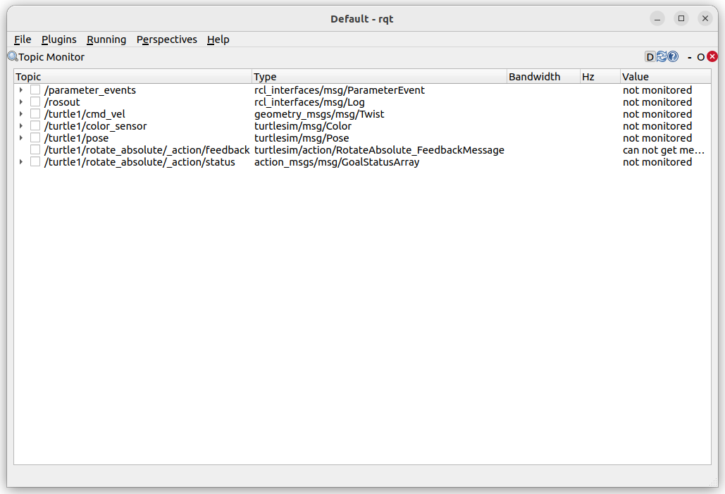Expand the /turtle1/pose row arrow
725x494 pixels.
click(21, 138)
